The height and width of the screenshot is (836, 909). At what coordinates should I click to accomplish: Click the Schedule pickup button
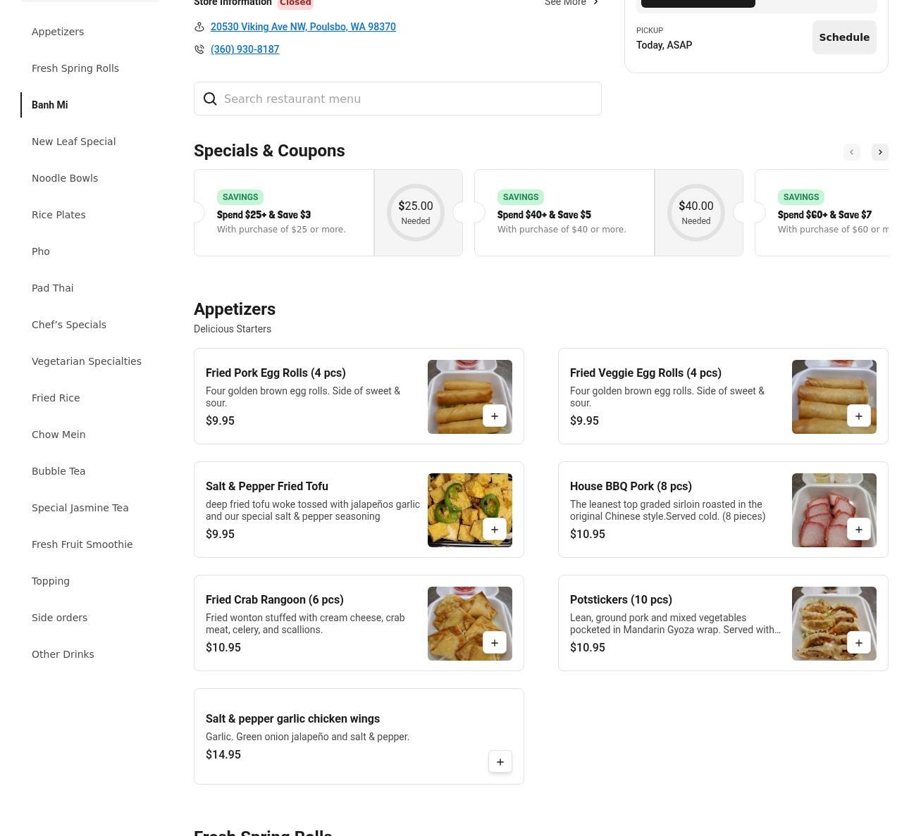[x=843, y=37]
